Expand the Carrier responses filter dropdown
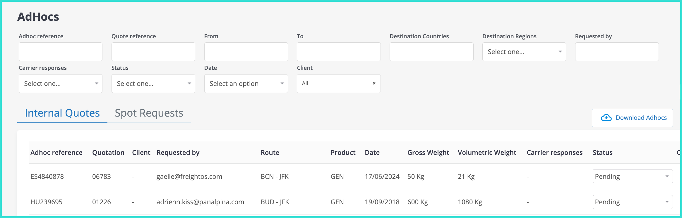Screen dimensions: 682x218 [60, 84]
